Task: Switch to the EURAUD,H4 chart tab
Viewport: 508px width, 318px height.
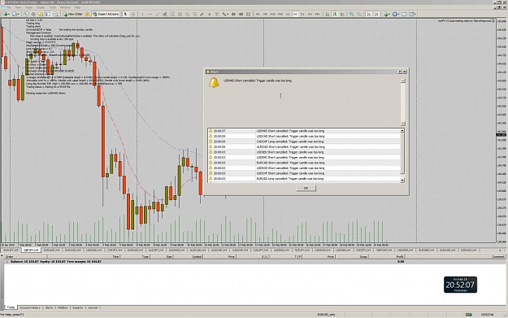Action: pyautogui.click(x=51, y=250)
